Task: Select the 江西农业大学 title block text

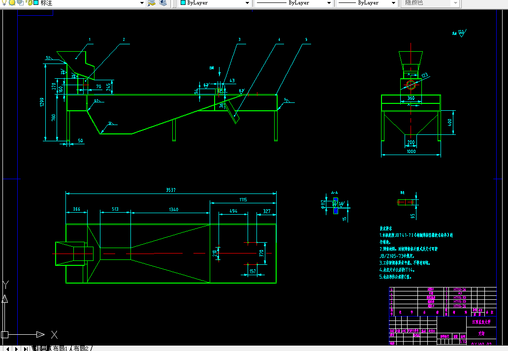Action: click(481, 322)
